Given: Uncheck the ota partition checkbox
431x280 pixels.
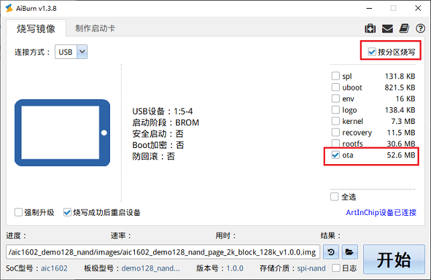Looking at the screenshot, I should (x=336, y=155).
